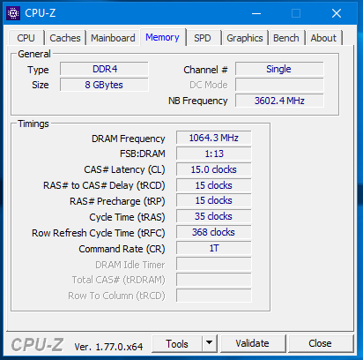Click the CPU-Z app icon in title bar
This screenshot has width=363, height=360.
pyautogui.click(x=13, y=13)
